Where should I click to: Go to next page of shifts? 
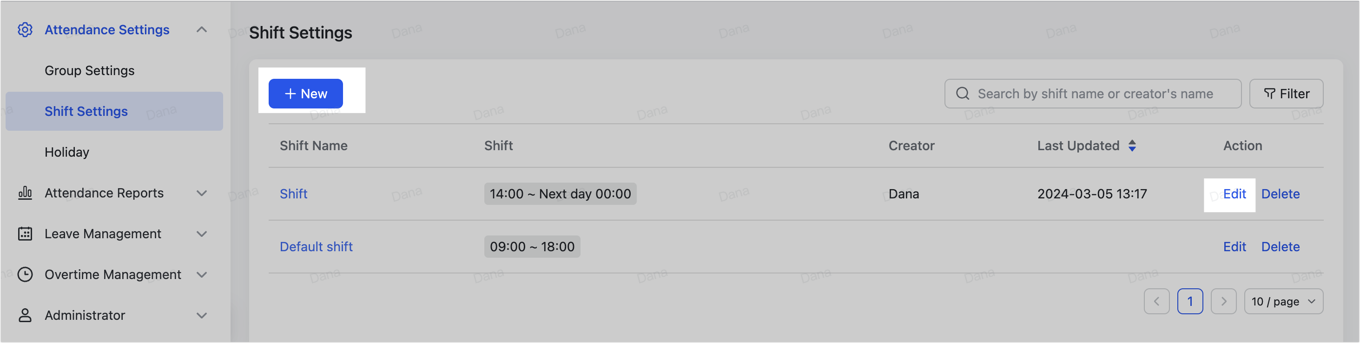1224,301
